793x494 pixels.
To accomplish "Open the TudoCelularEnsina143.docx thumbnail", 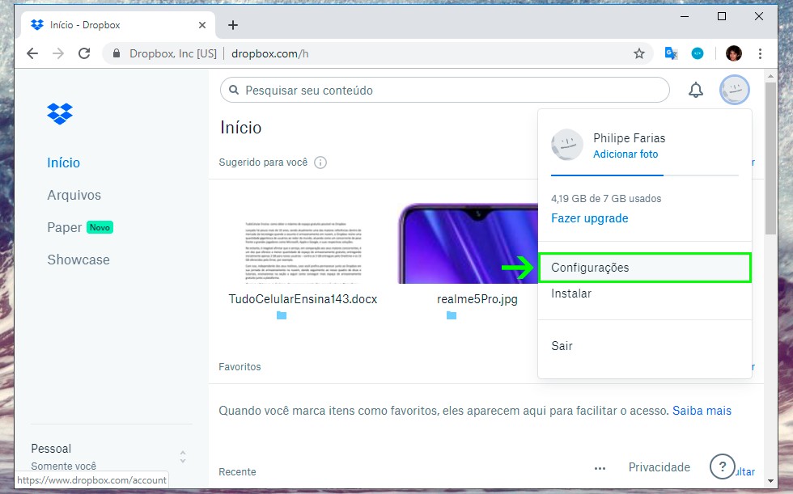I will 303,251.
